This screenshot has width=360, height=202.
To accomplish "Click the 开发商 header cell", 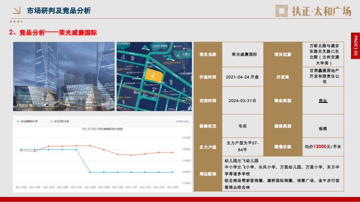I will 283,77.
